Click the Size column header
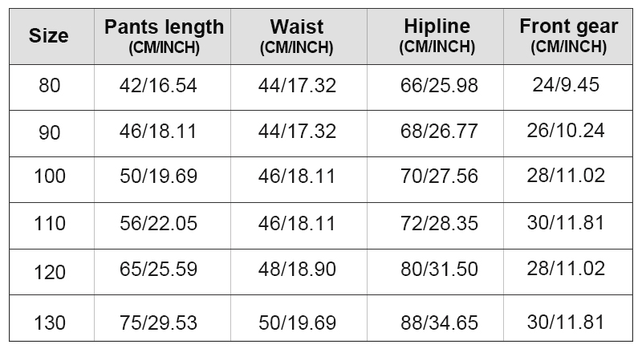642x353 pixels. click(x=49, y=35)
